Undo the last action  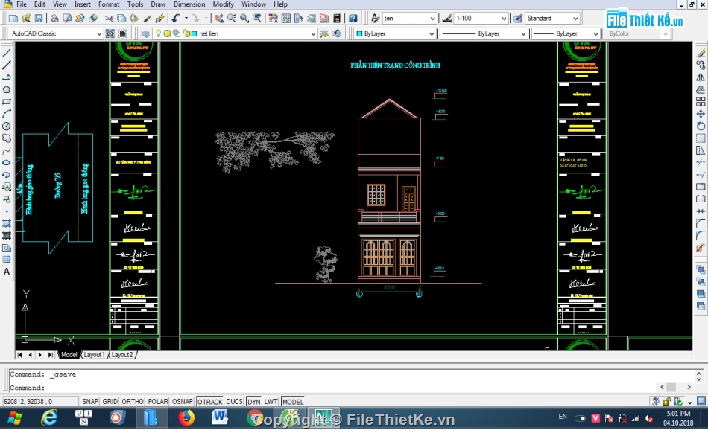pos(176,19)
